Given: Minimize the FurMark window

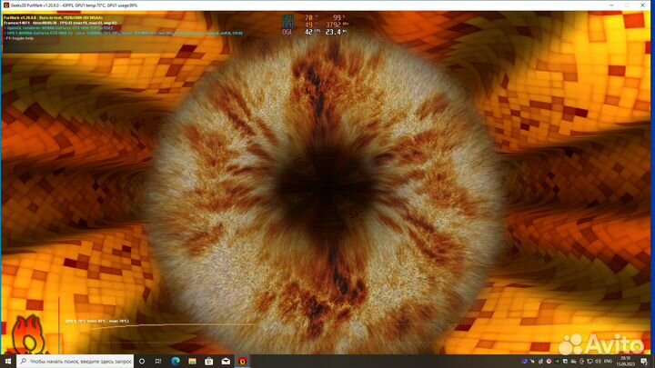Looking at the screenshot, I should point(611,5).
